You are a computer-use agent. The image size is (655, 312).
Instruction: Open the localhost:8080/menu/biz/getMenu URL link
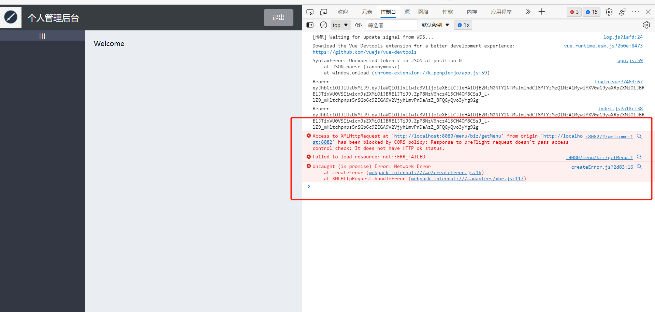pos(448,136)
